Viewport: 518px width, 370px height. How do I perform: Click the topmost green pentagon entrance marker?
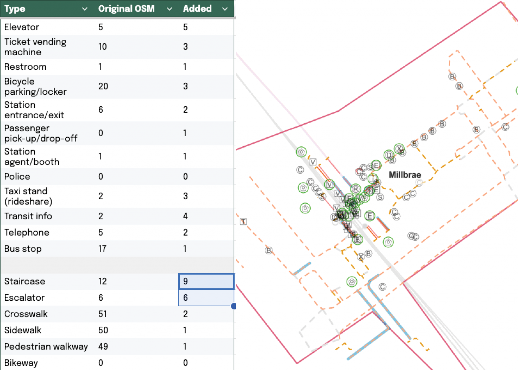pyautogui.click(x=301, y=152)
